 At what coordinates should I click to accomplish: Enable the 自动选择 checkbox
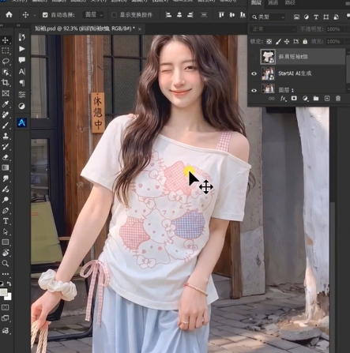point(45,15)
